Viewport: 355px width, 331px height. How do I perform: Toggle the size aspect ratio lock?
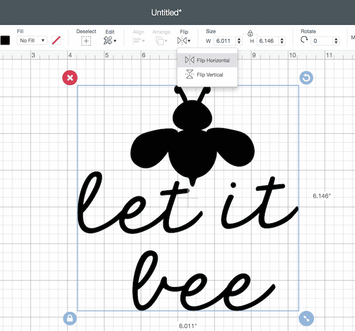coord(250,33)
